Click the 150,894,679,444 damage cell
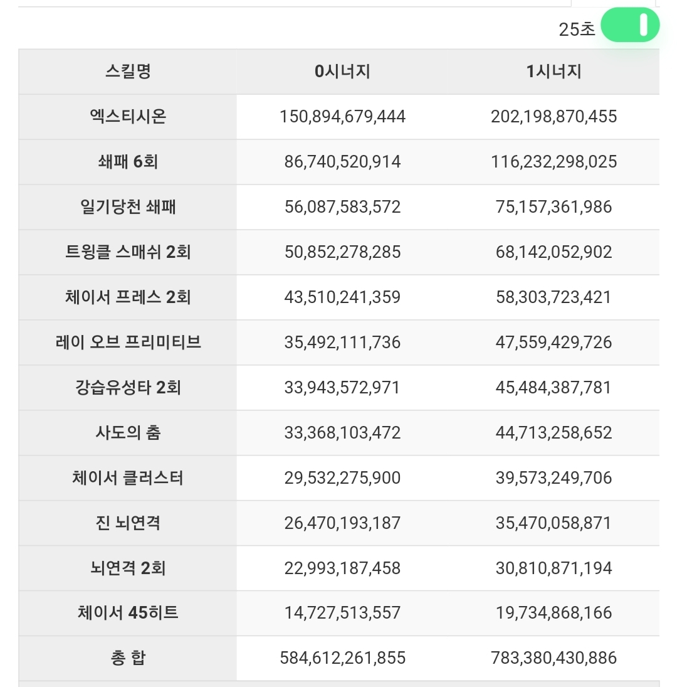 [x=342, y=117]
